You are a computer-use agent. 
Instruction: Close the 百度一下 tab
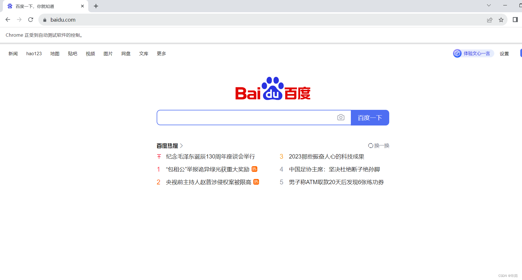click(82, 6)
